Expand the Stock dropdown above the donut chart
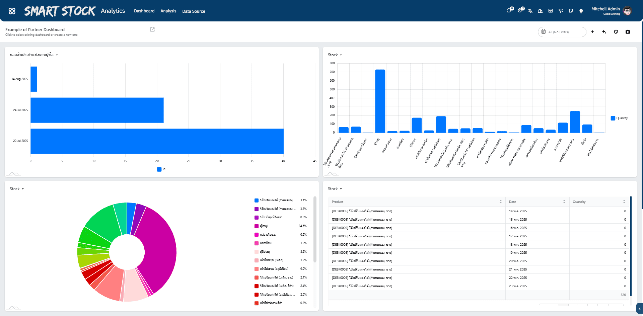The image size is (643, 316). point(17,189)
